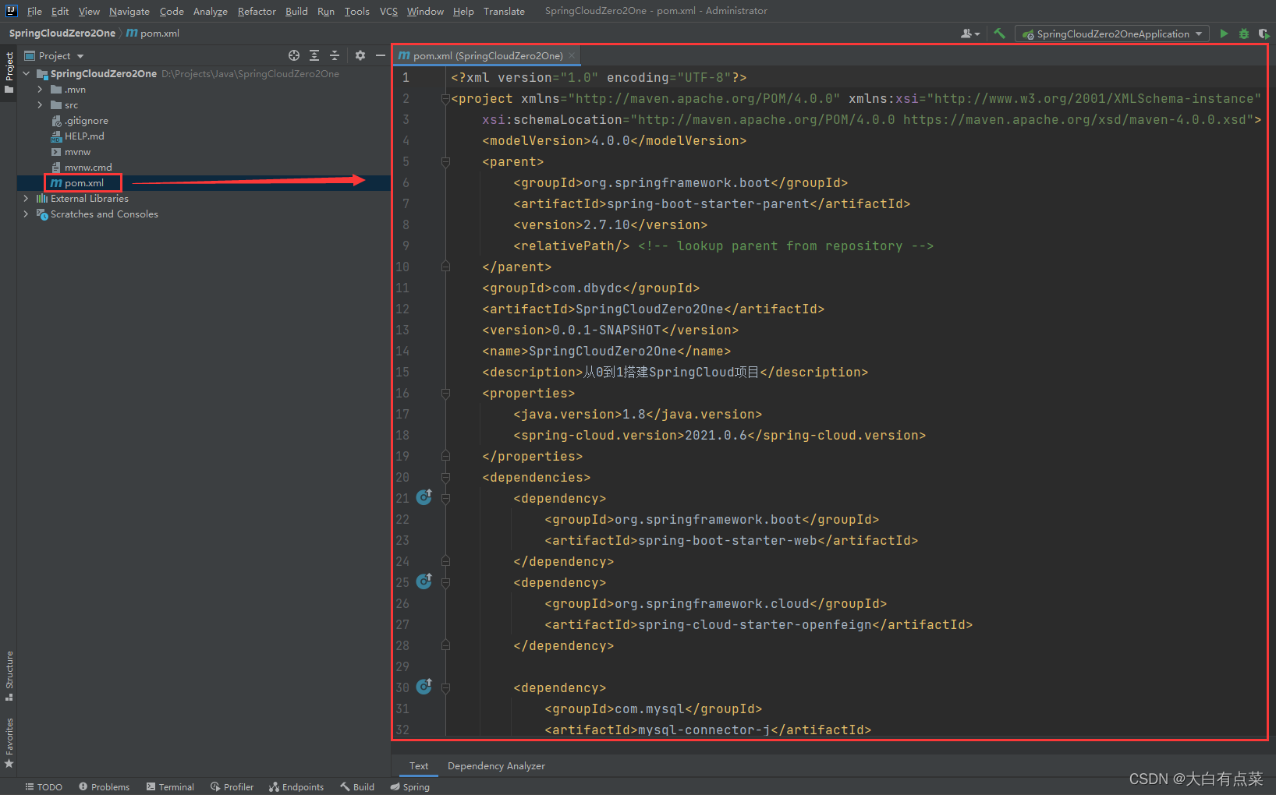Switch to Dependency Analyzer tab
Screen dimensions: 1276x795
(496, 765)
